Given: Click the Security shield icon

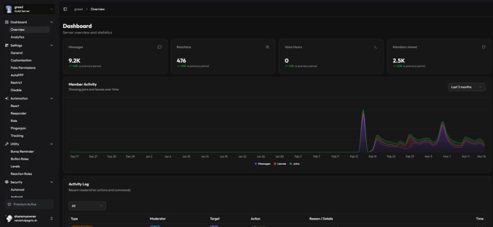Looking at the screenshot, I should (7, 182).
